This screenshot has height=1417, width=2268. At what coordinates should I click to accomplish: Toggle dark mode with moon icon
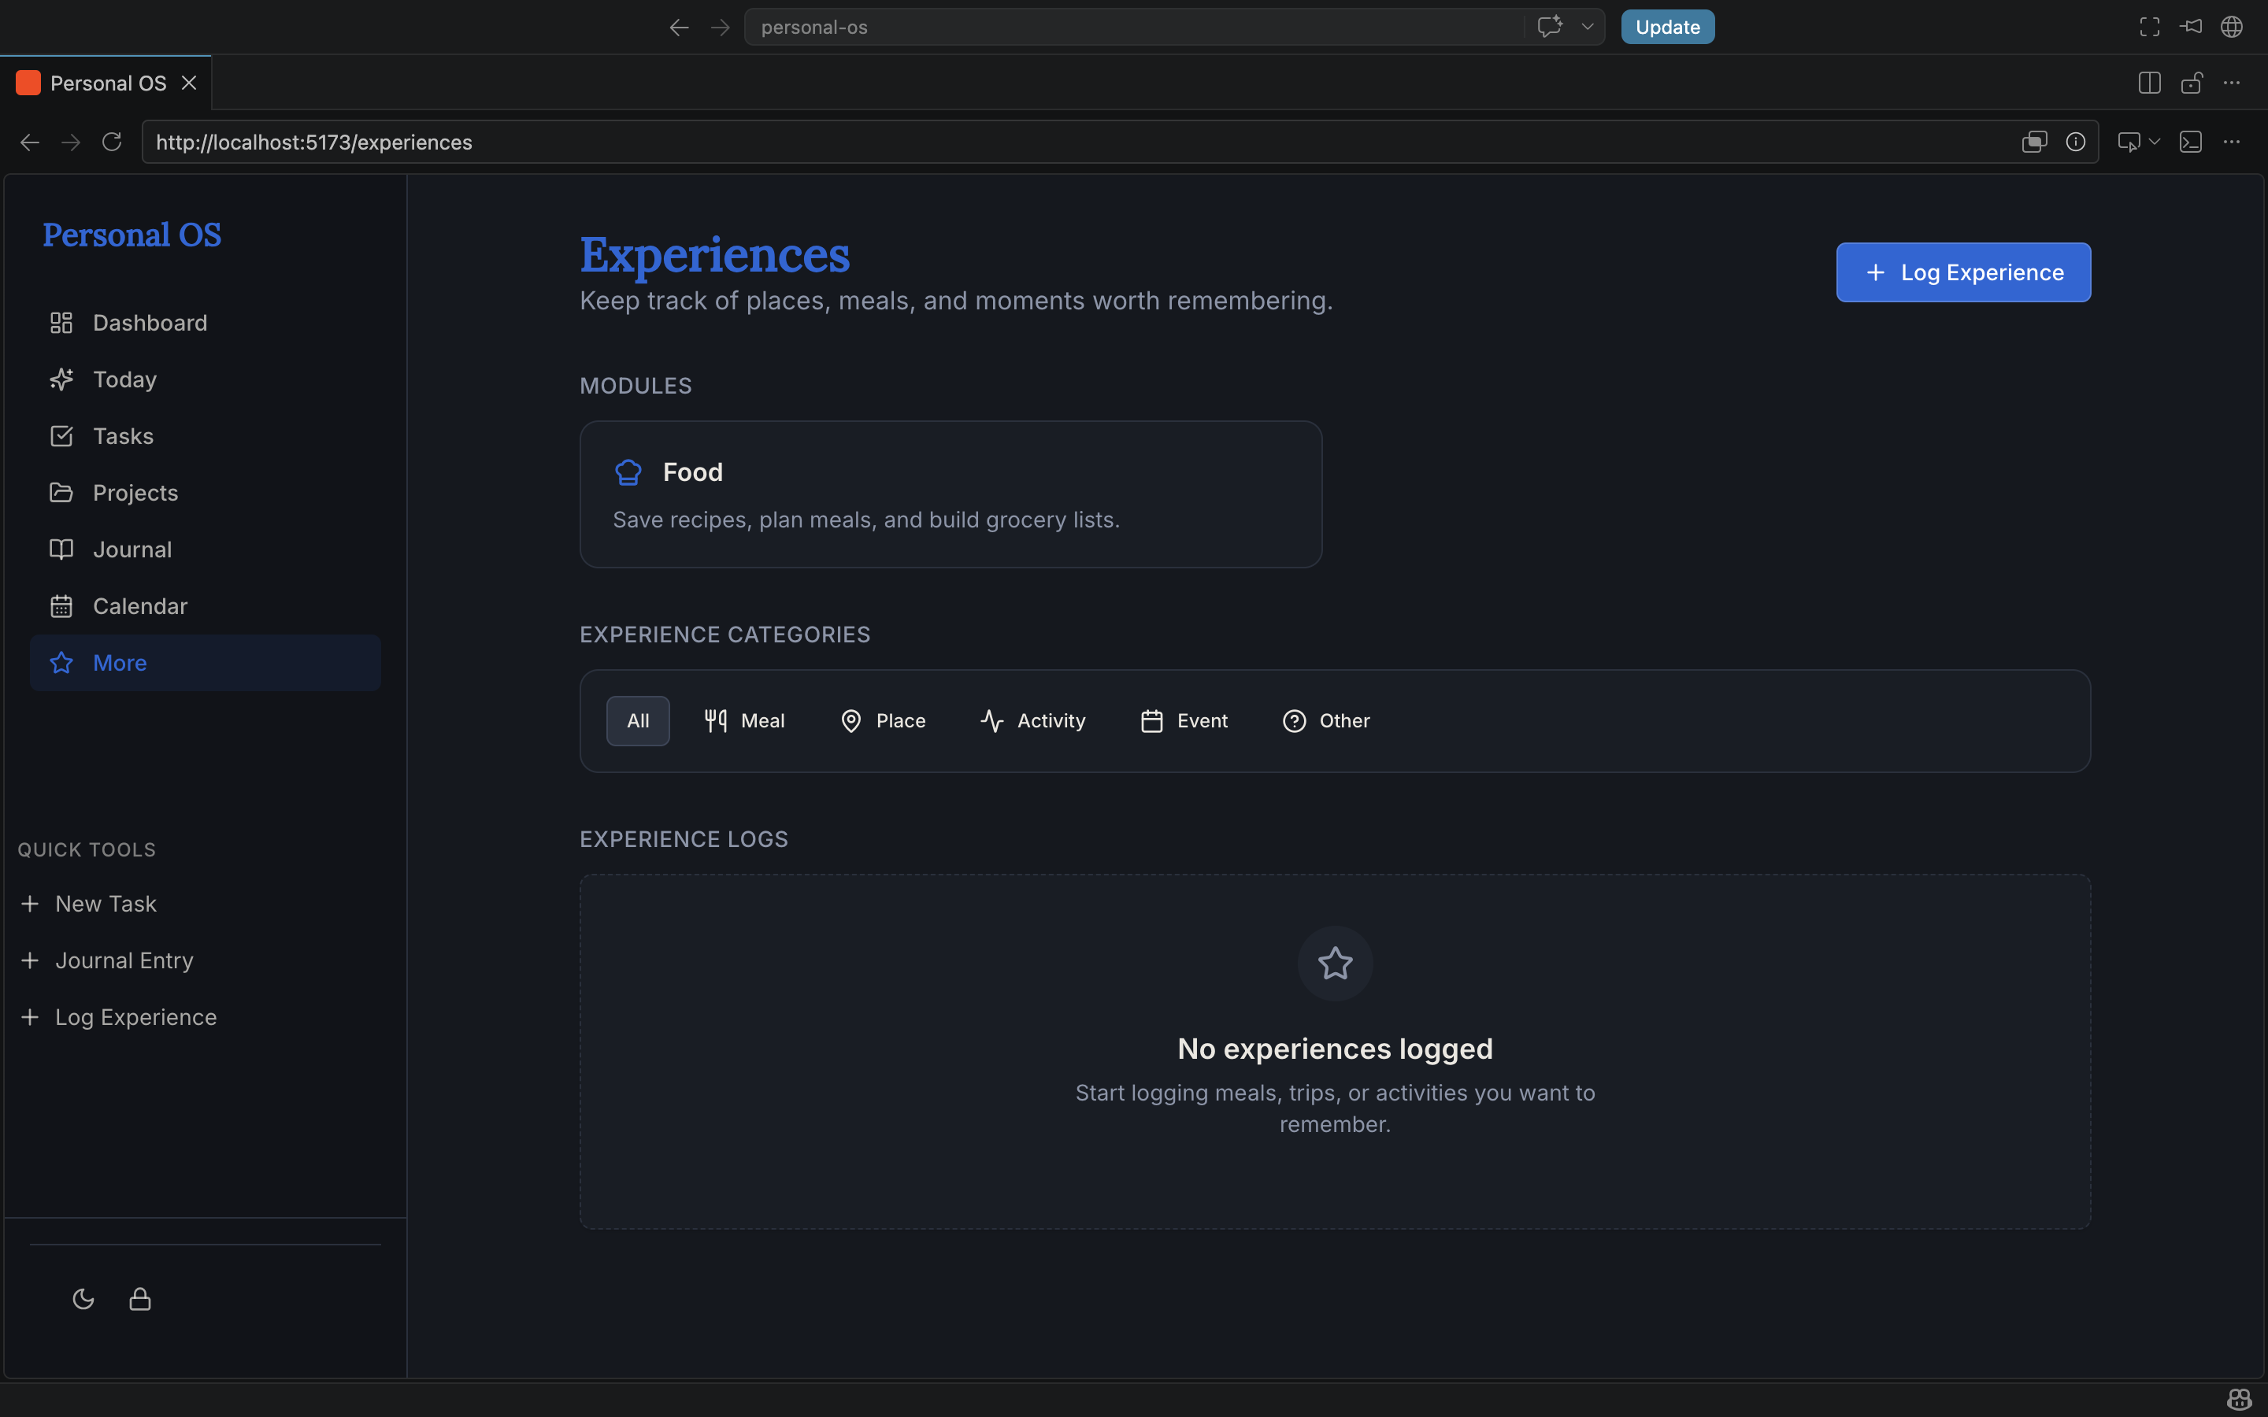[83, 1299]
